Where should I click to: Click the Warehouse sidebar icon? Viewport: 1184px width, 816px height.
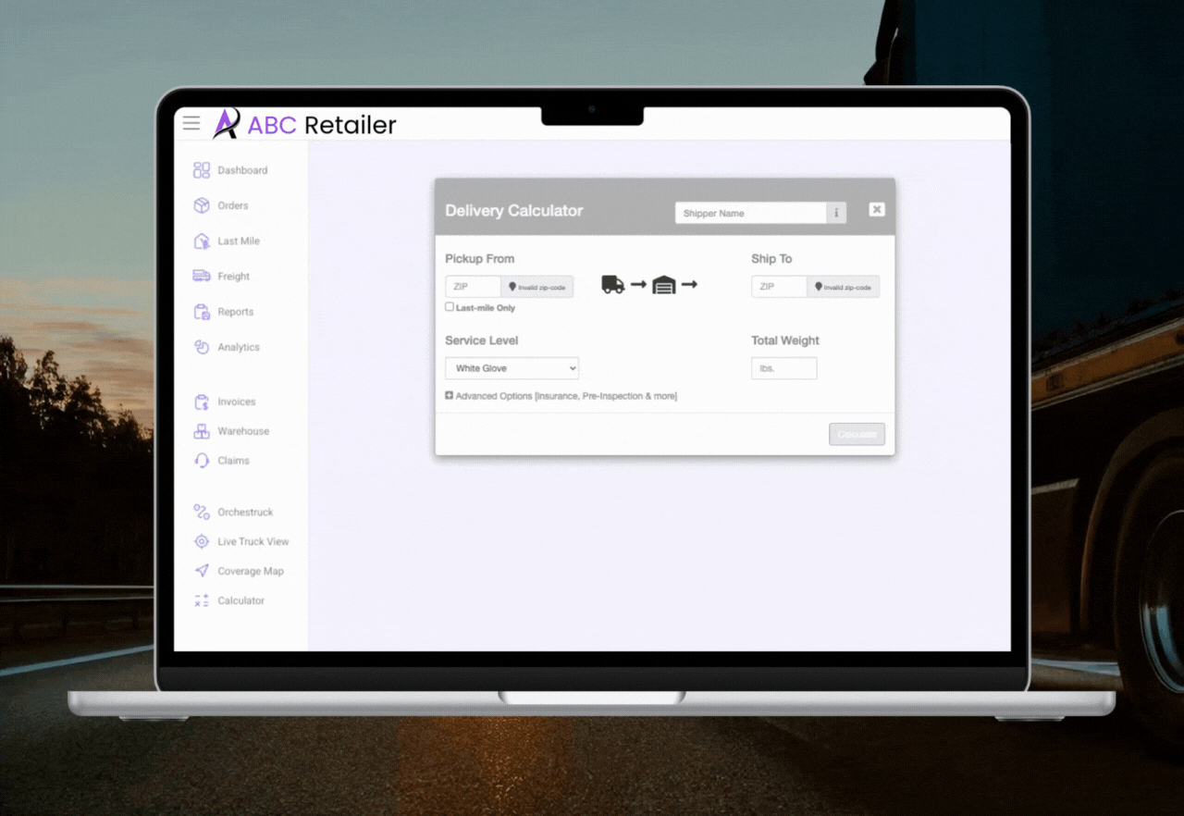point(201,431)
